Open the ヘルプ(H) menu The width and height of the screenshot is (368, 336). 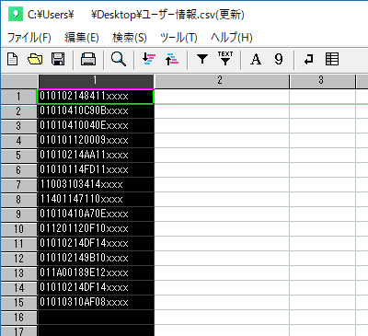232,38
